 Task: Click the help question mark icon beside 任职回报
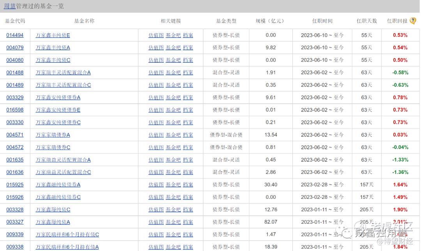[413, 21]
